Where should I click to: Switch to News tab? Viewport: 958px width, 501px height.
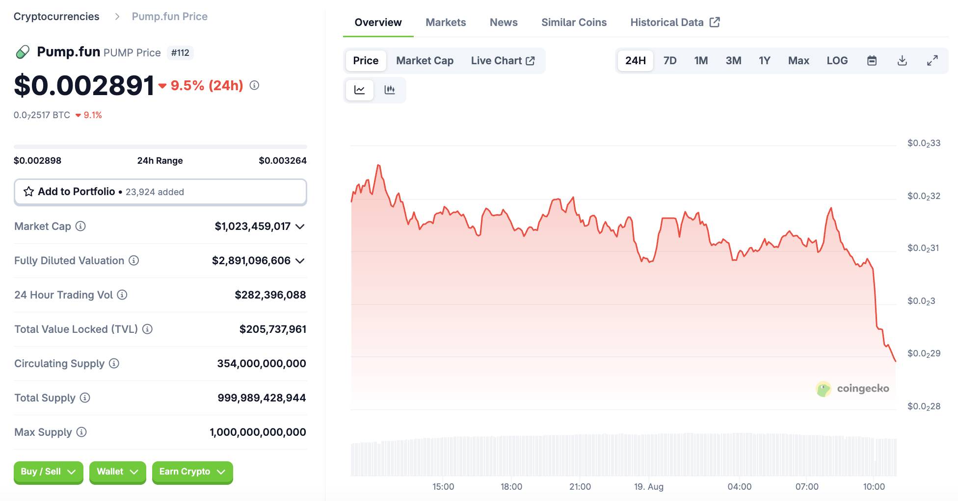pos(504,23)
